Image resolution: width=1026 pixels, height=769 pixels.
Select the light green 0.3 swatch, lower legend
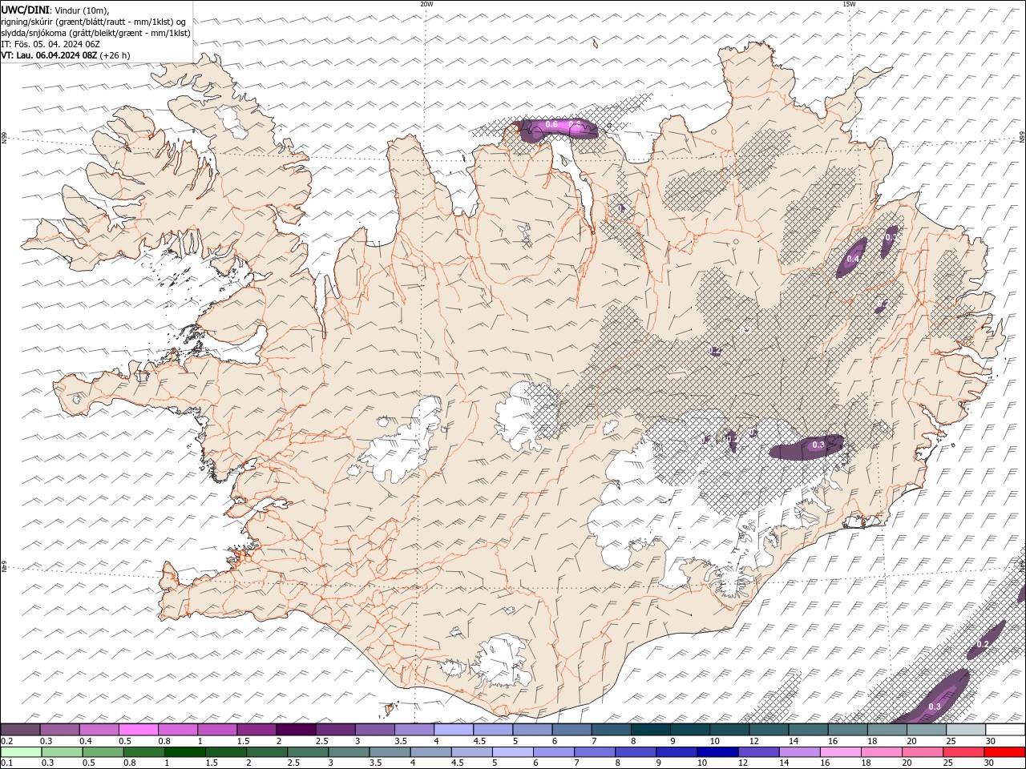pyautogui.click(x=62, y=751)
